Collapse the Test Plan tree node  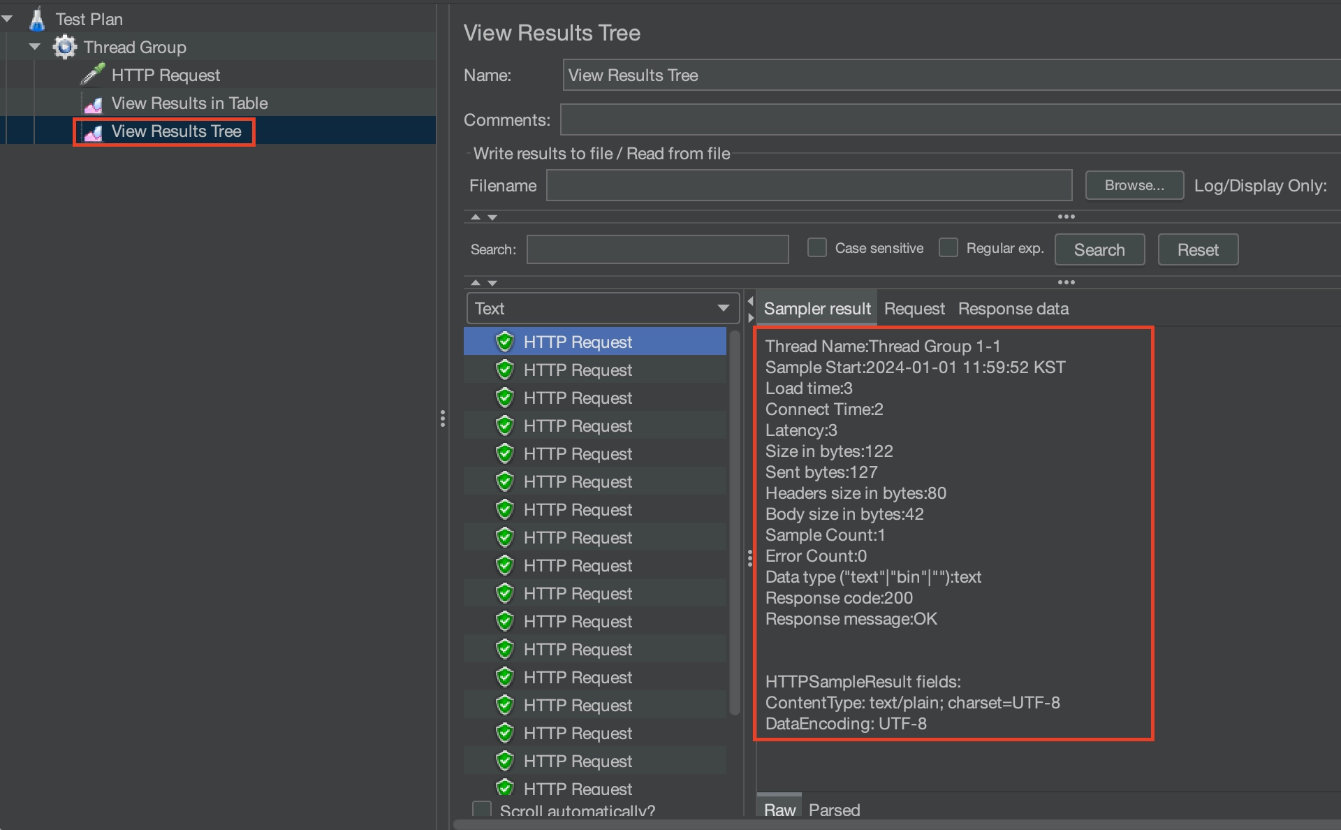coord(8,19)
